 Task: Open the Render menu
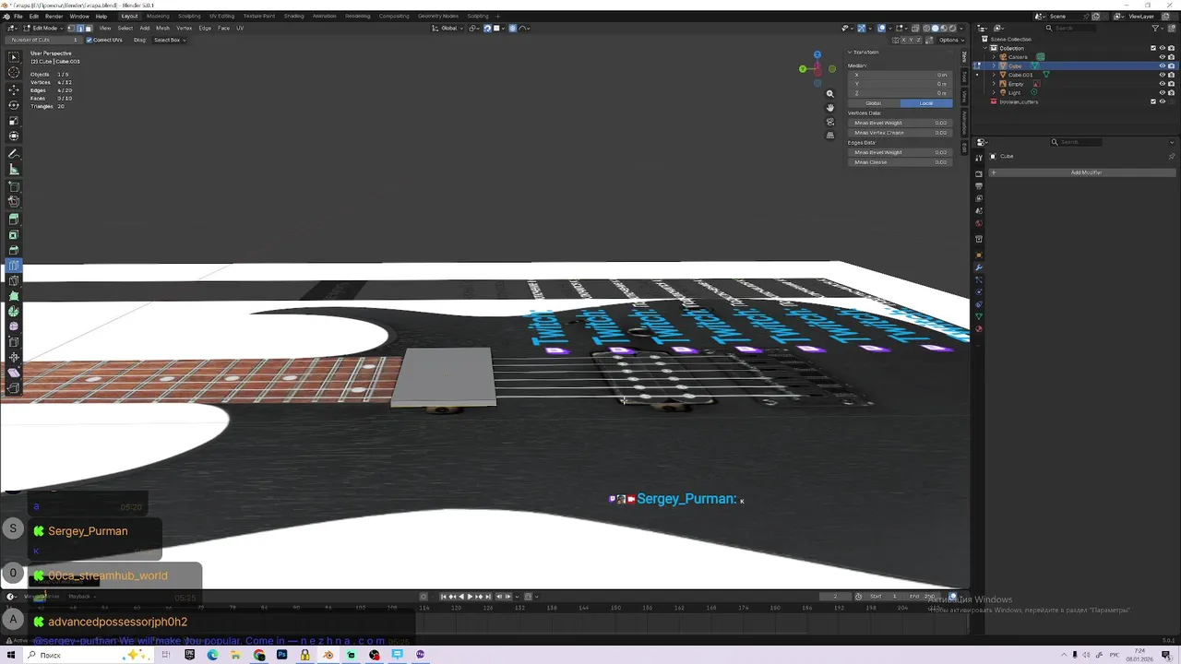click(54, 16)
